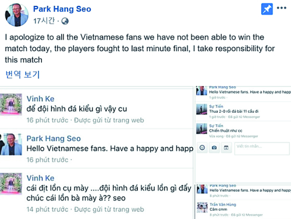Click the Viết tin nhắn message input field

[x=262, y=149]
